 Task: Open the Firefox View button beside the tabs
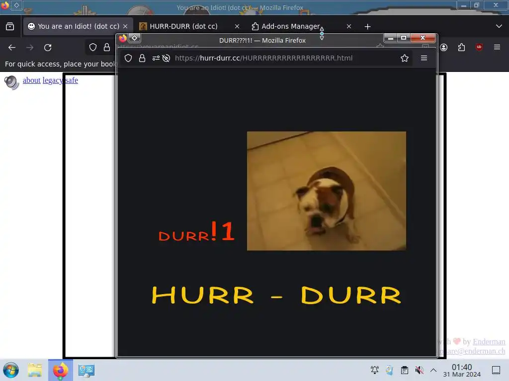pyautogui.click(x=10, y=26)
